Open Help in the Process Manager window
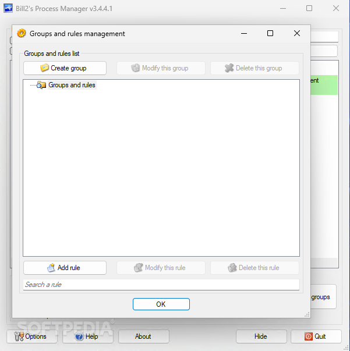 [88, 336]
